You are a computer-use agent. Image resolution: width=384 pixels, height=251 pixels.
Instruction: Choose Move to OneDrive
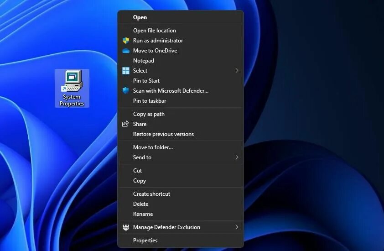181,51
